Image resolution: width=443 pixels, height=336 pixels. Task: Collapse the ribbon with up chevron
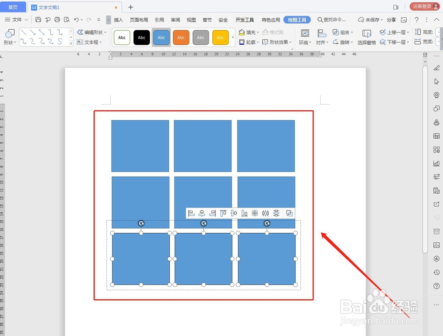point(436,20)
